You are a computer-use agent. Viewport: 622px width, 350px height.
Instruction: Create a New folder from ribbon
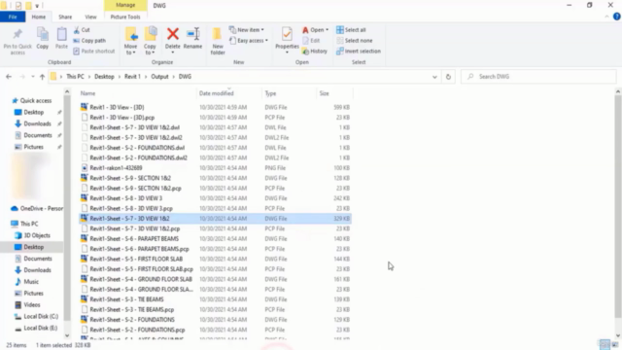click(x=218, y=41)
